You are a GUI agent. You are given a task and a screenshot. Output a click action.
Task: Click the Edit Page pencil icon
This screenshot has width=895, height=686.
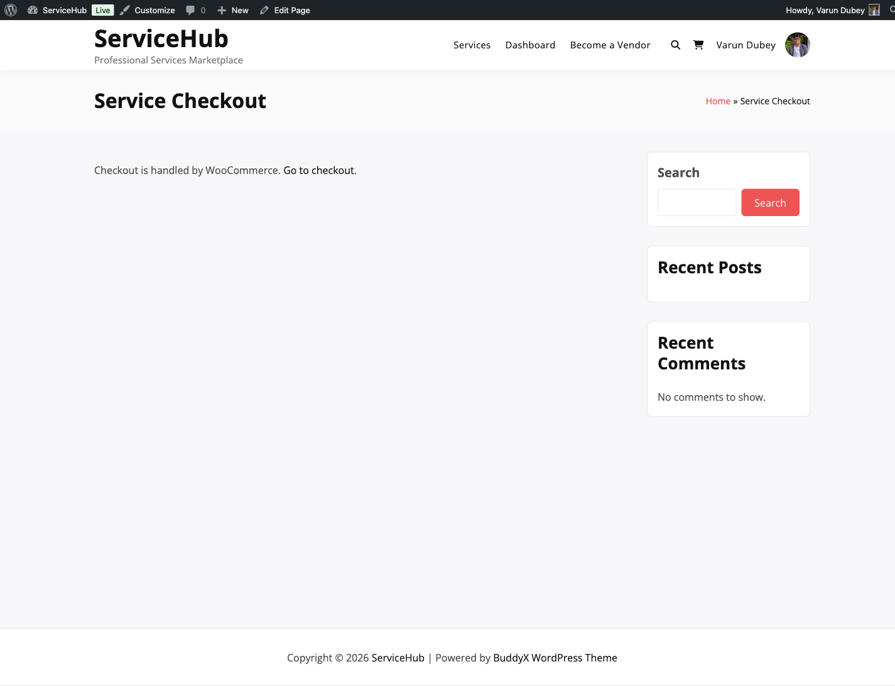click(x=264, y=10)
